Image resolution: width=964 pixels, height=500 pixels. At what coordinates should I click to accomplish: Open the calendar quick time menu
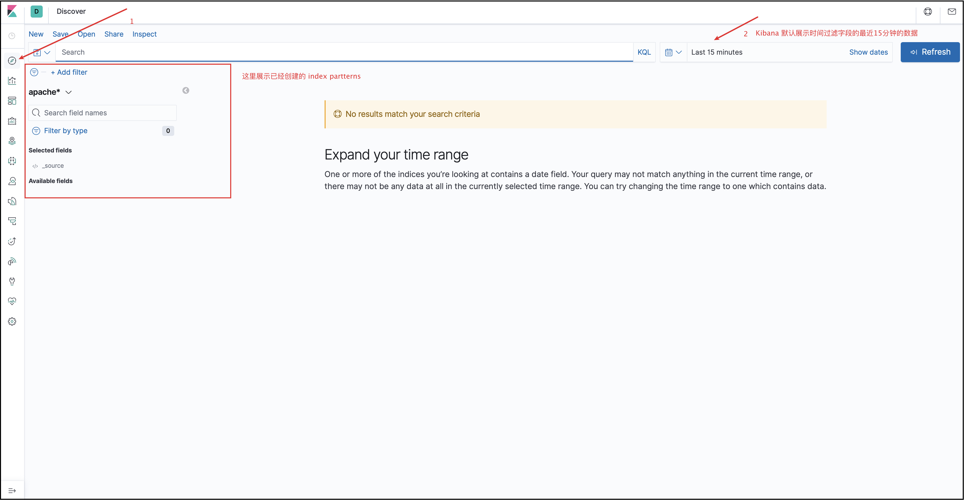coord(673,52)
